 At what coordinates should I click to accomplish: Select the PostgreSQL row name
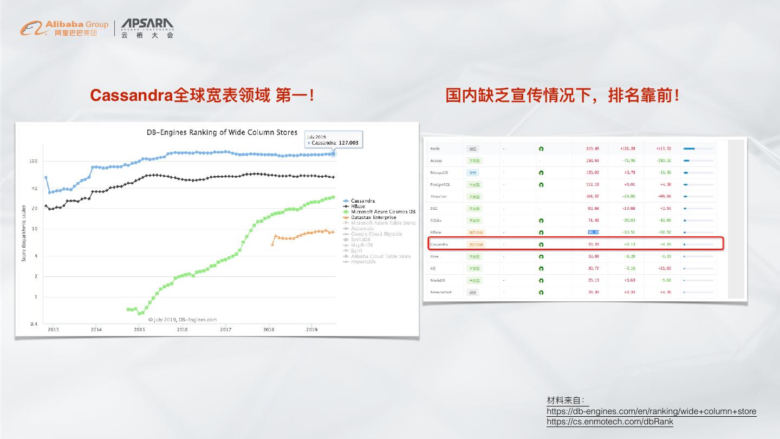coord(440,184)
